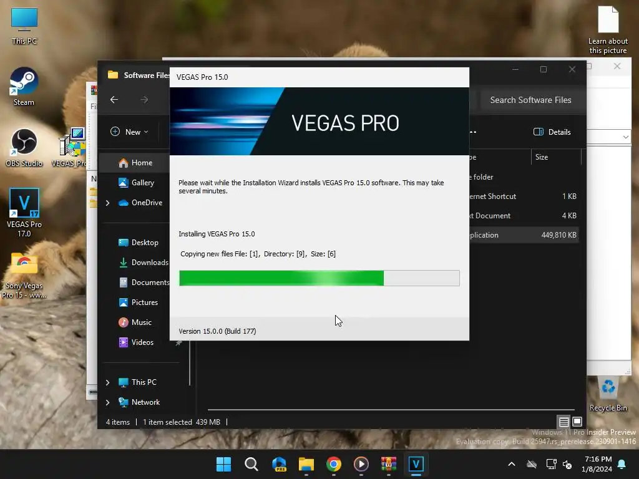Screen dimensions: 639x479
Task: Select the VEGAS installer taskbar icon
Action: 416,464
